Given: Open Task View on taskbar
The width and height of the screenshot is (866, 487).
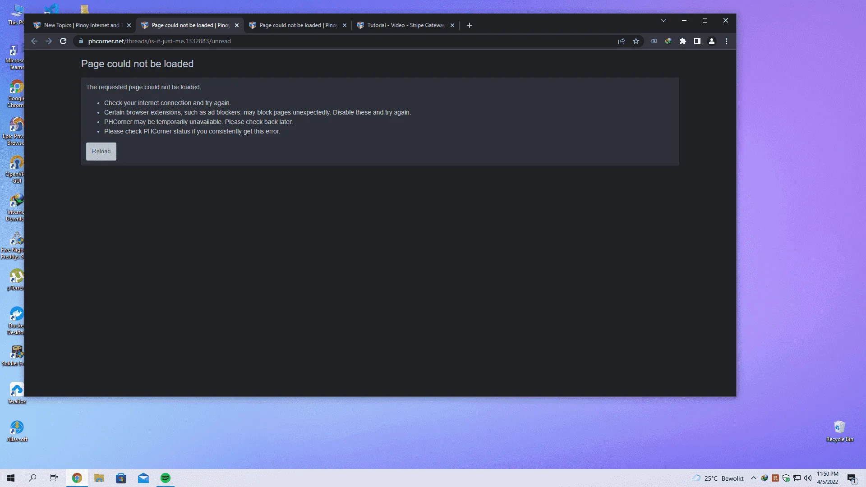Looking at the screenshot, I should tap(54, 478).
